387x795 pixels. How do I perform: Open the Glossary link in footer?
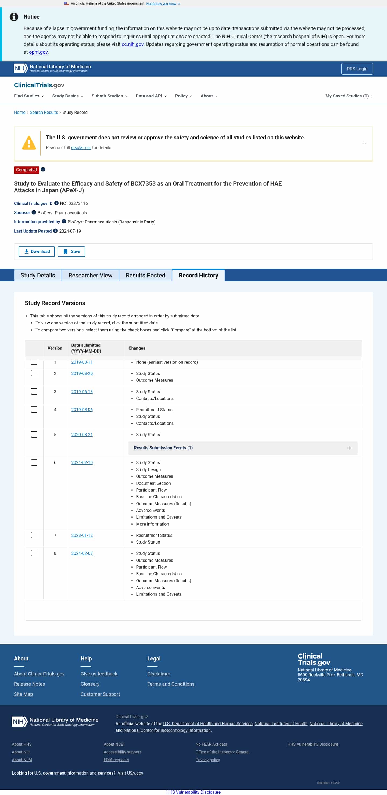90,684
